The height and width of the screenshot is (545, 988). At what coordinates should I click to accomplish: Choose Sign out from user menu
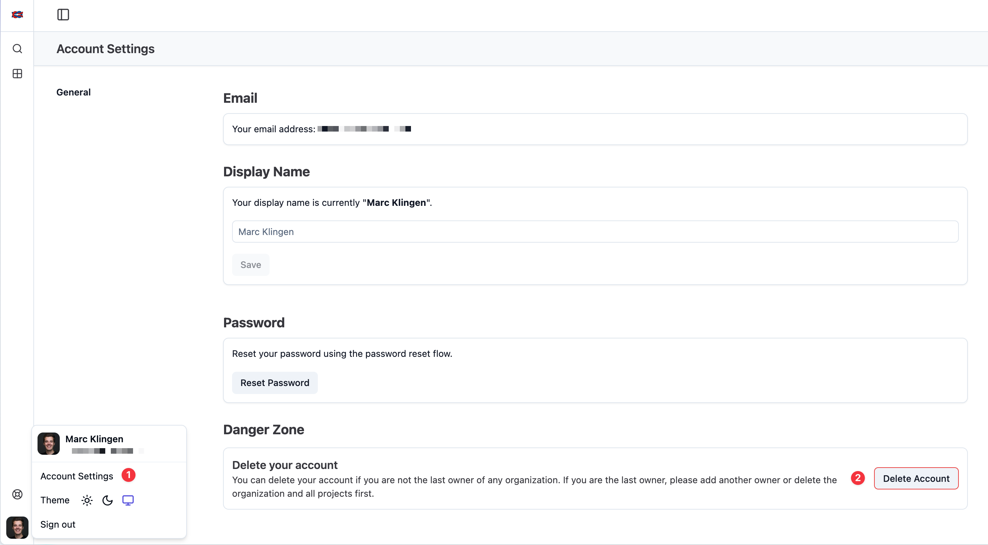coord(58,524)
